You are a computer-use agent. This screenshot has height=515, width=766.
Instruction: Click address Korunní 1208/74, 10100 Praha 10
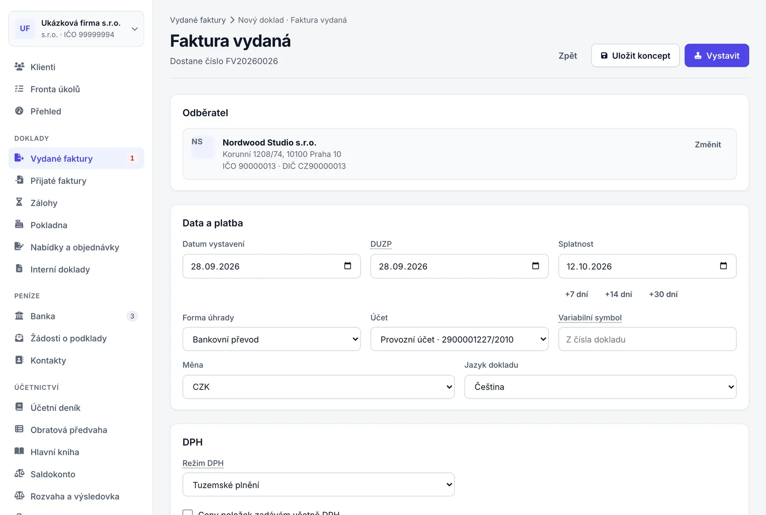[282, 154]
